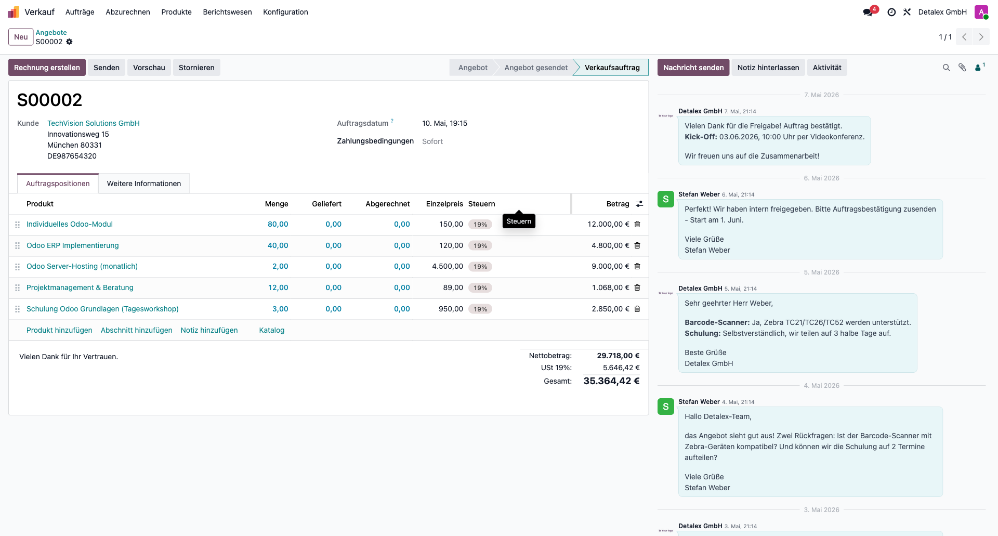Open the developer tools icon
The height and width of the screenshot is (536, 998).
coord(907,12)
